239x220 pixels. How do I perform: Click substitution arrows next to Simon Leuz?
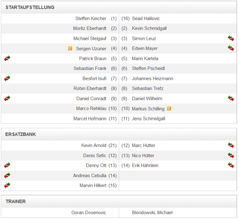(231, 38)
